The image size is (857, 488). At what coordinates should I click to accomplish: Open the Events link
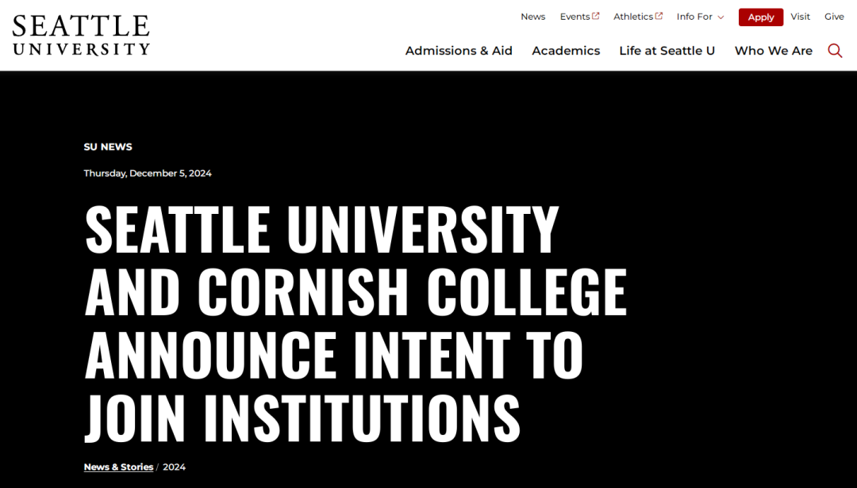(575, 17)
